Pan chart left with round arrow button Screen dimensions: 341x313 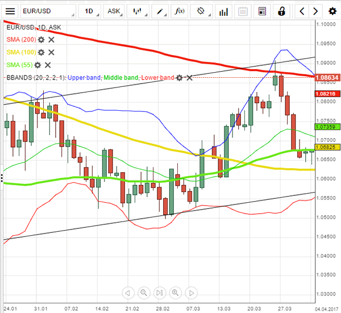click(x=128, y=293)
